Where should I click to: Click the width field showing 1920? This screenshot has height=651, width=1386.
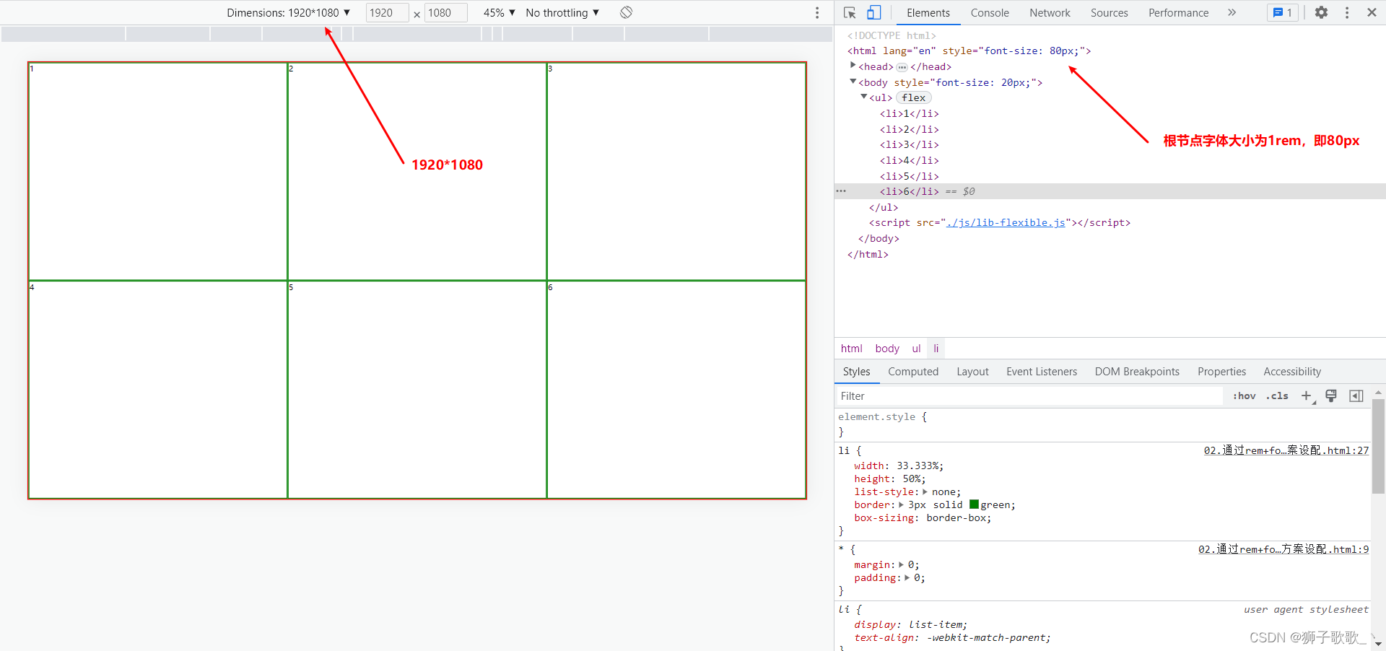tap(387, 12)
